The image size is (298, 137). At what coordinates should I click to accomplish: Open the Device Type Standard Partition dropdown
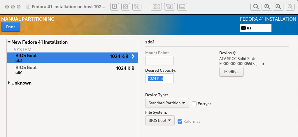(x=167, y=103)
